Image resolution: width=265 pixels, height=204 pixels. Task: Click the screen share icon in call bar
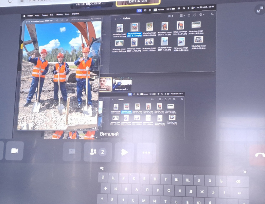pyautogui.click(x=72, y=152)
